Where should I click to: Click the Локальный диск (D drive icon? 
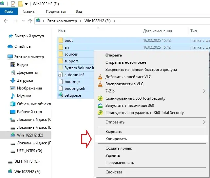point(13,128)
